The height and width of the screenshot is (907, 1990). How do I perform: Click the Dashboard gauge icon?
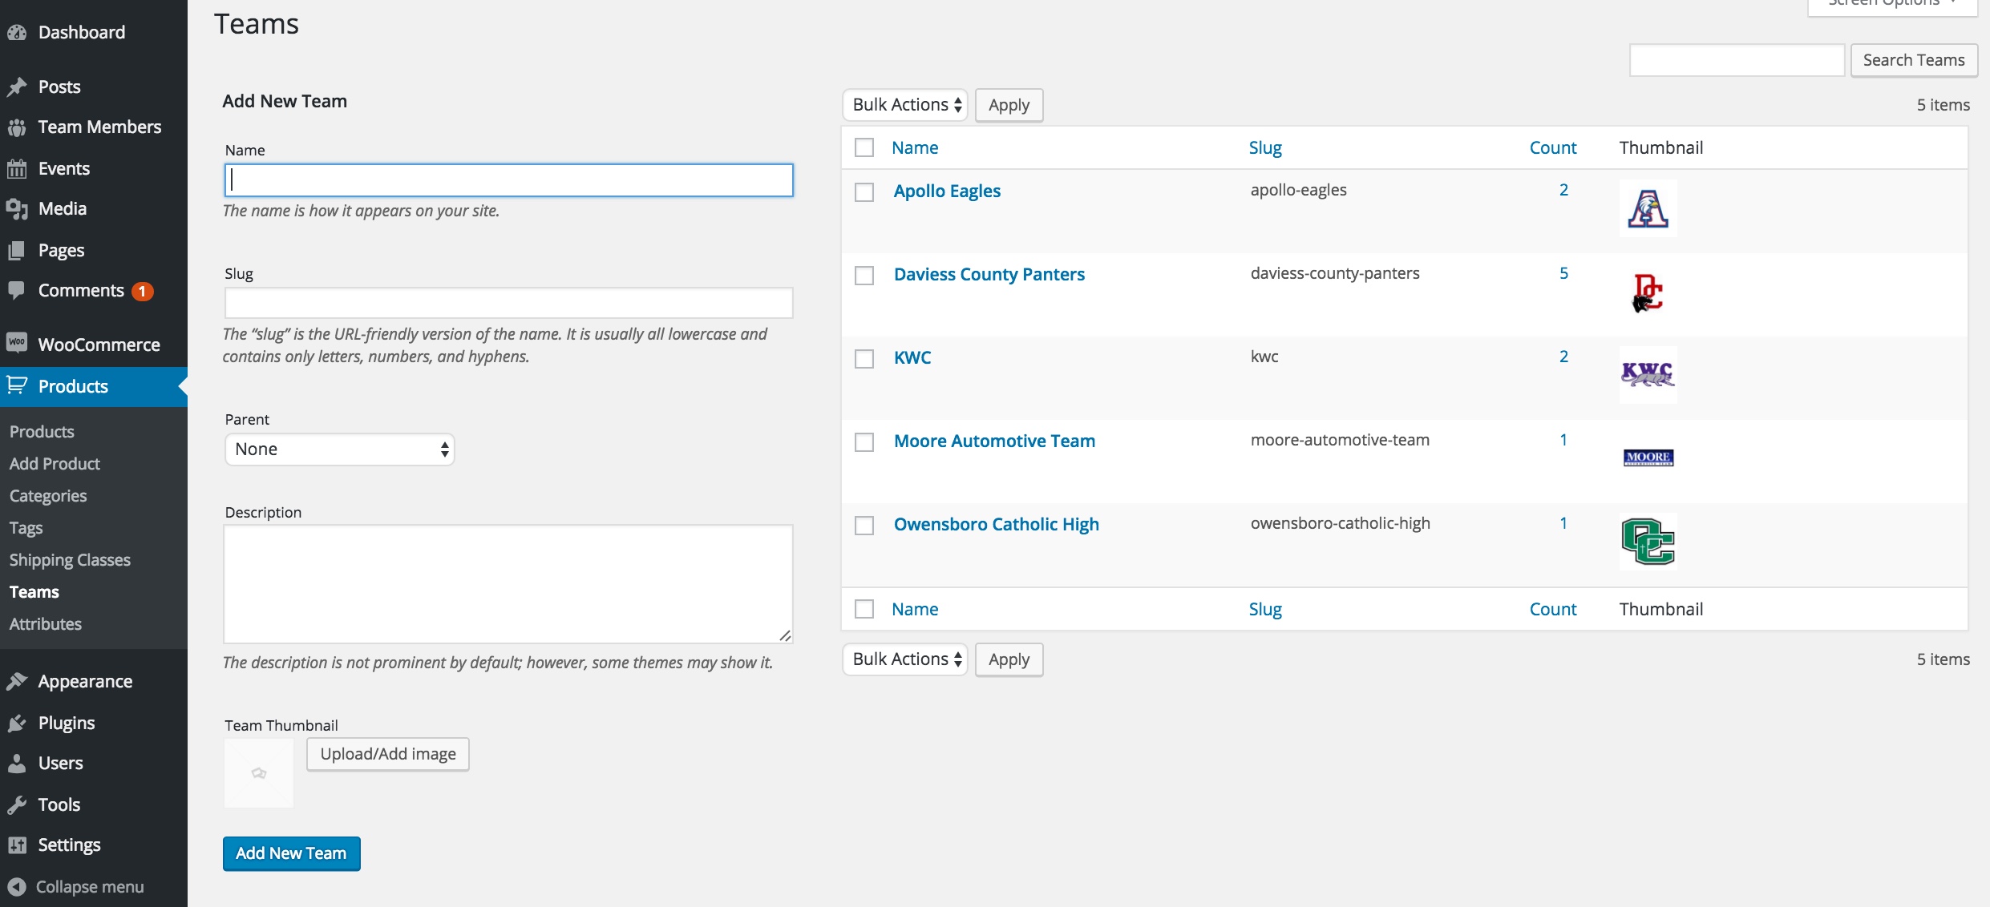[17, 33]
